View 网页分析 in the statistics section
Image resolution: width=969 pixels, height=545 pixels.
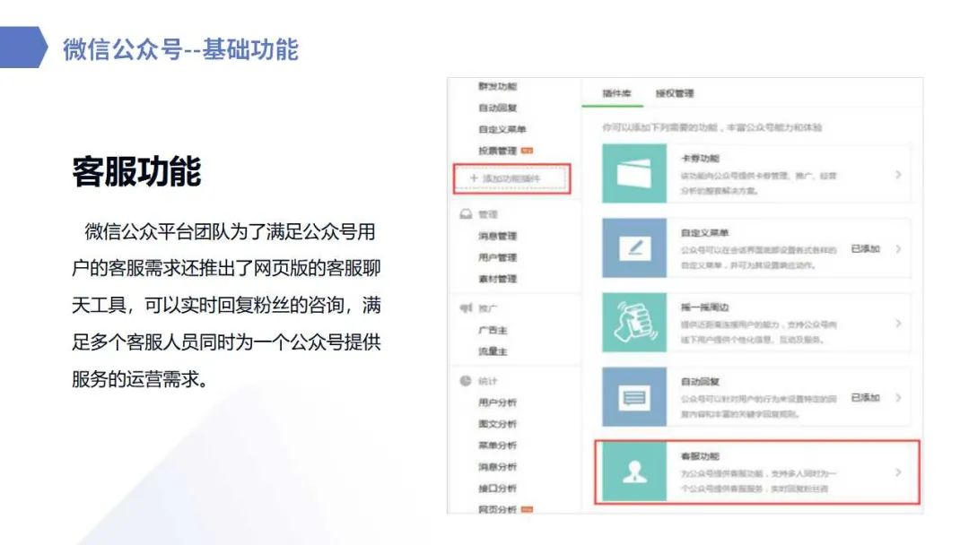(497, 509)
